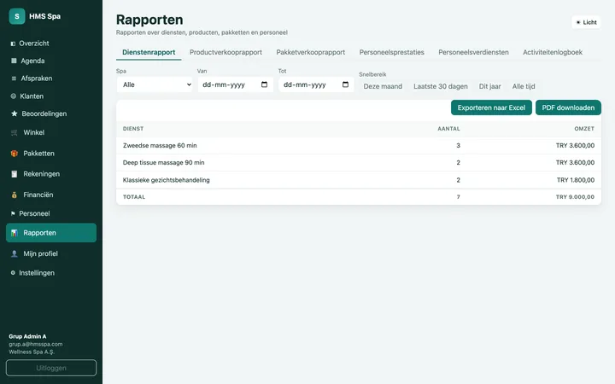Click the Deep tissue massage 90 min row
This screenshot has width=615, height=384.
359,163
